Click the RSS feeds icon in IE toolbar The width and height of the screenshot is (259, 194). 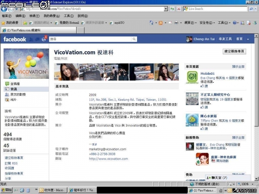point(161,23)
